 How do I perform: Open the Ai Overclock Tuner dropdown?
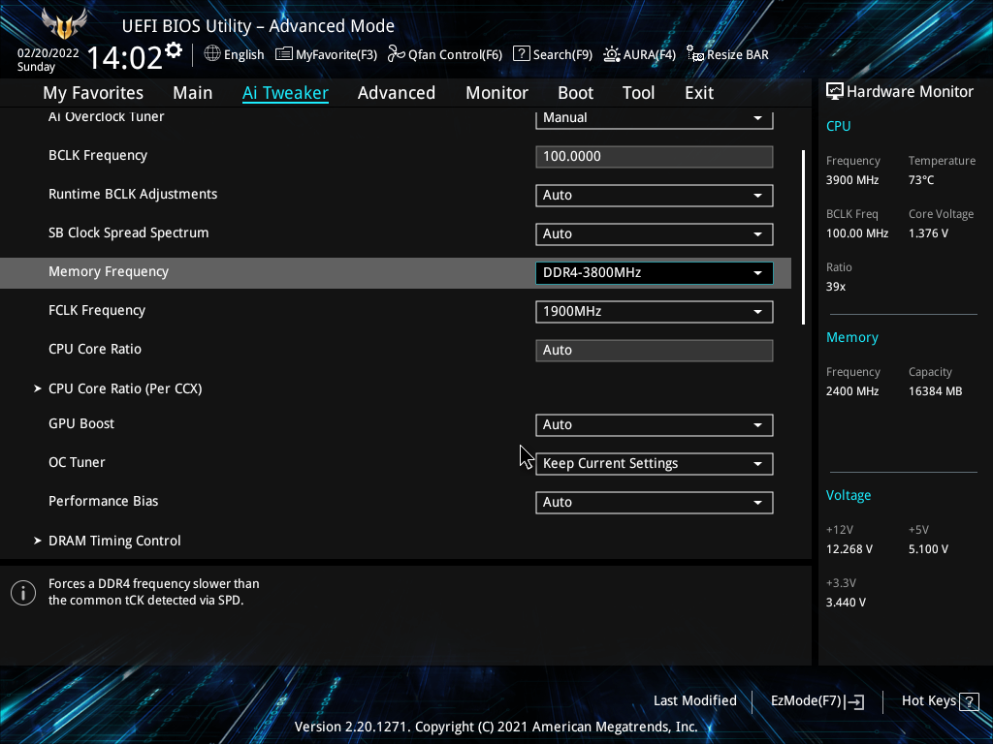pyautogui.click(x=655, y=118)
